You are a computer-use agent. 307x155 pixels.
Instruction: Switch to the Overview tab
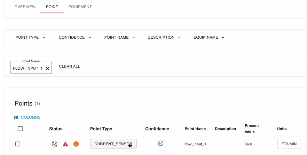[25, 7]
